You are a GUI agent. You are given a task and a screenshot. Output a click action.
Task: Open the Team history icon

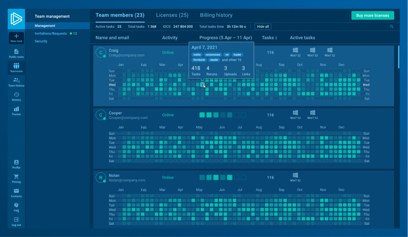coord(16,80)
